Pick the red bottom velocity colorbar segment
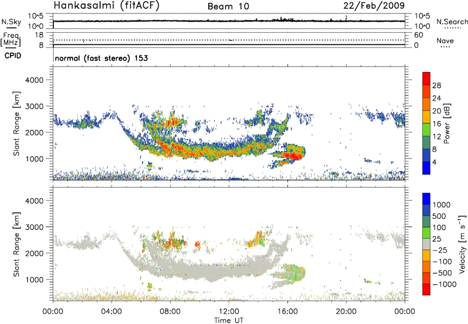The width and height of the screenshot is (468, 324). (x=426, y=289)
